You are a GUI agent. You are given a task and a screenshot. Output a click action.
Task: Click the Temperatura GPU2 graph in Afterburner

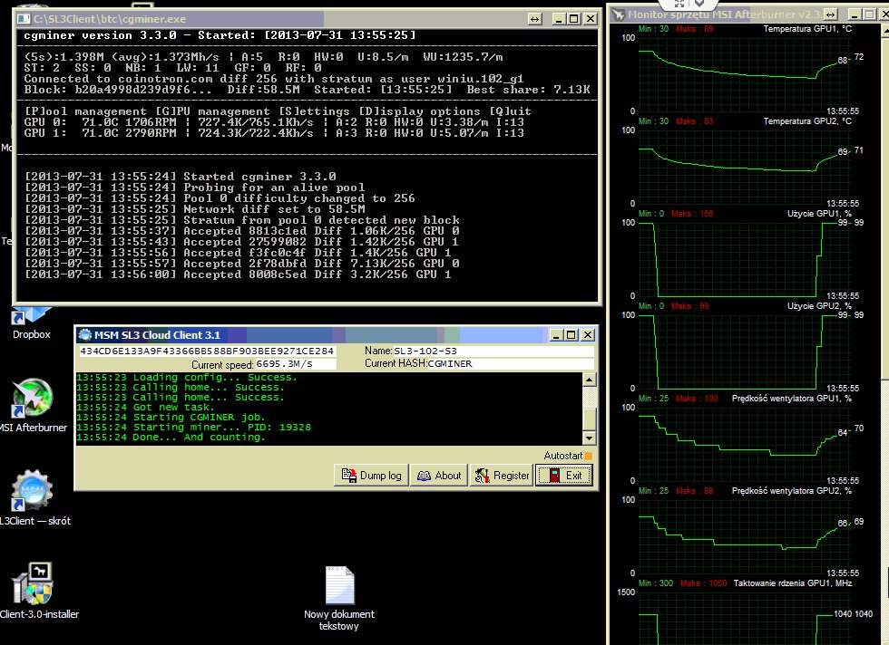[746, 167]
